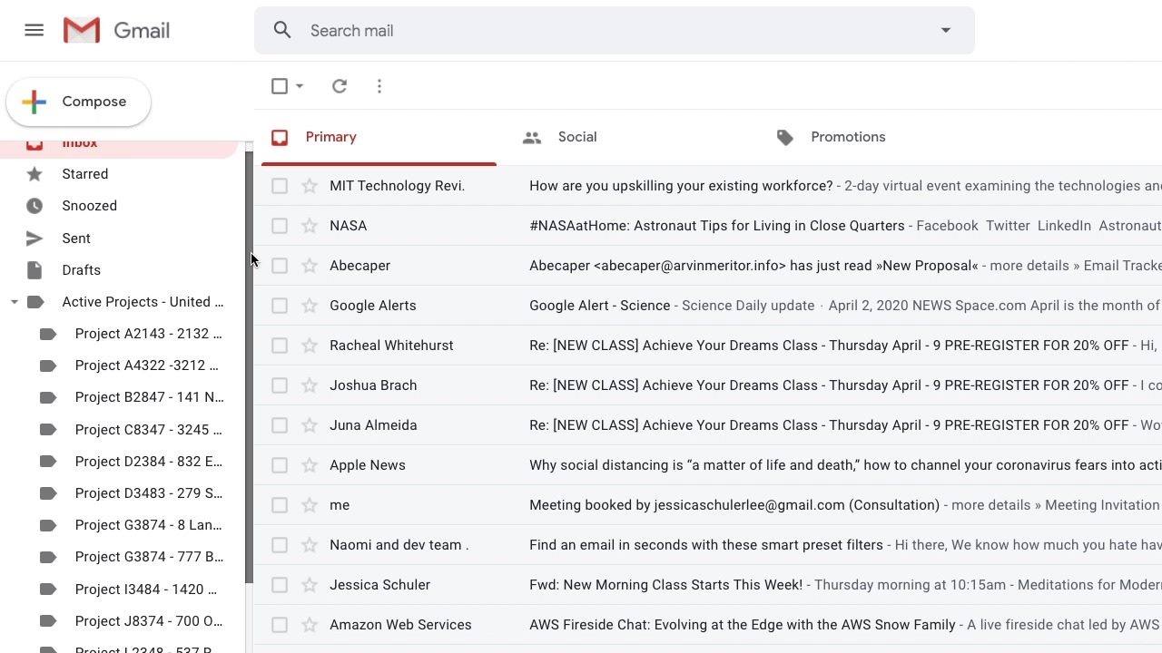
Task: Click label icon beside Project D2384
Action: coord(48,462)
